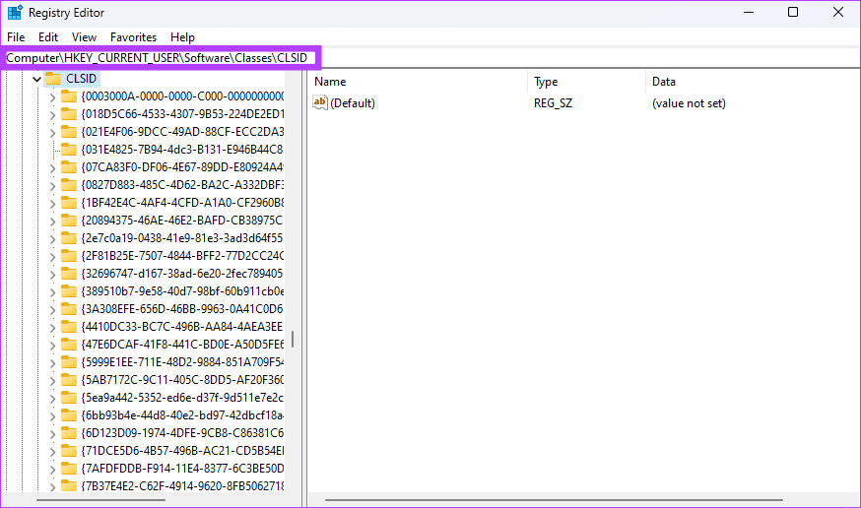Click folder icon of {32696747-d167-38ad key
The height and width of the screenshot is (508, 861).
click(69, 274)
